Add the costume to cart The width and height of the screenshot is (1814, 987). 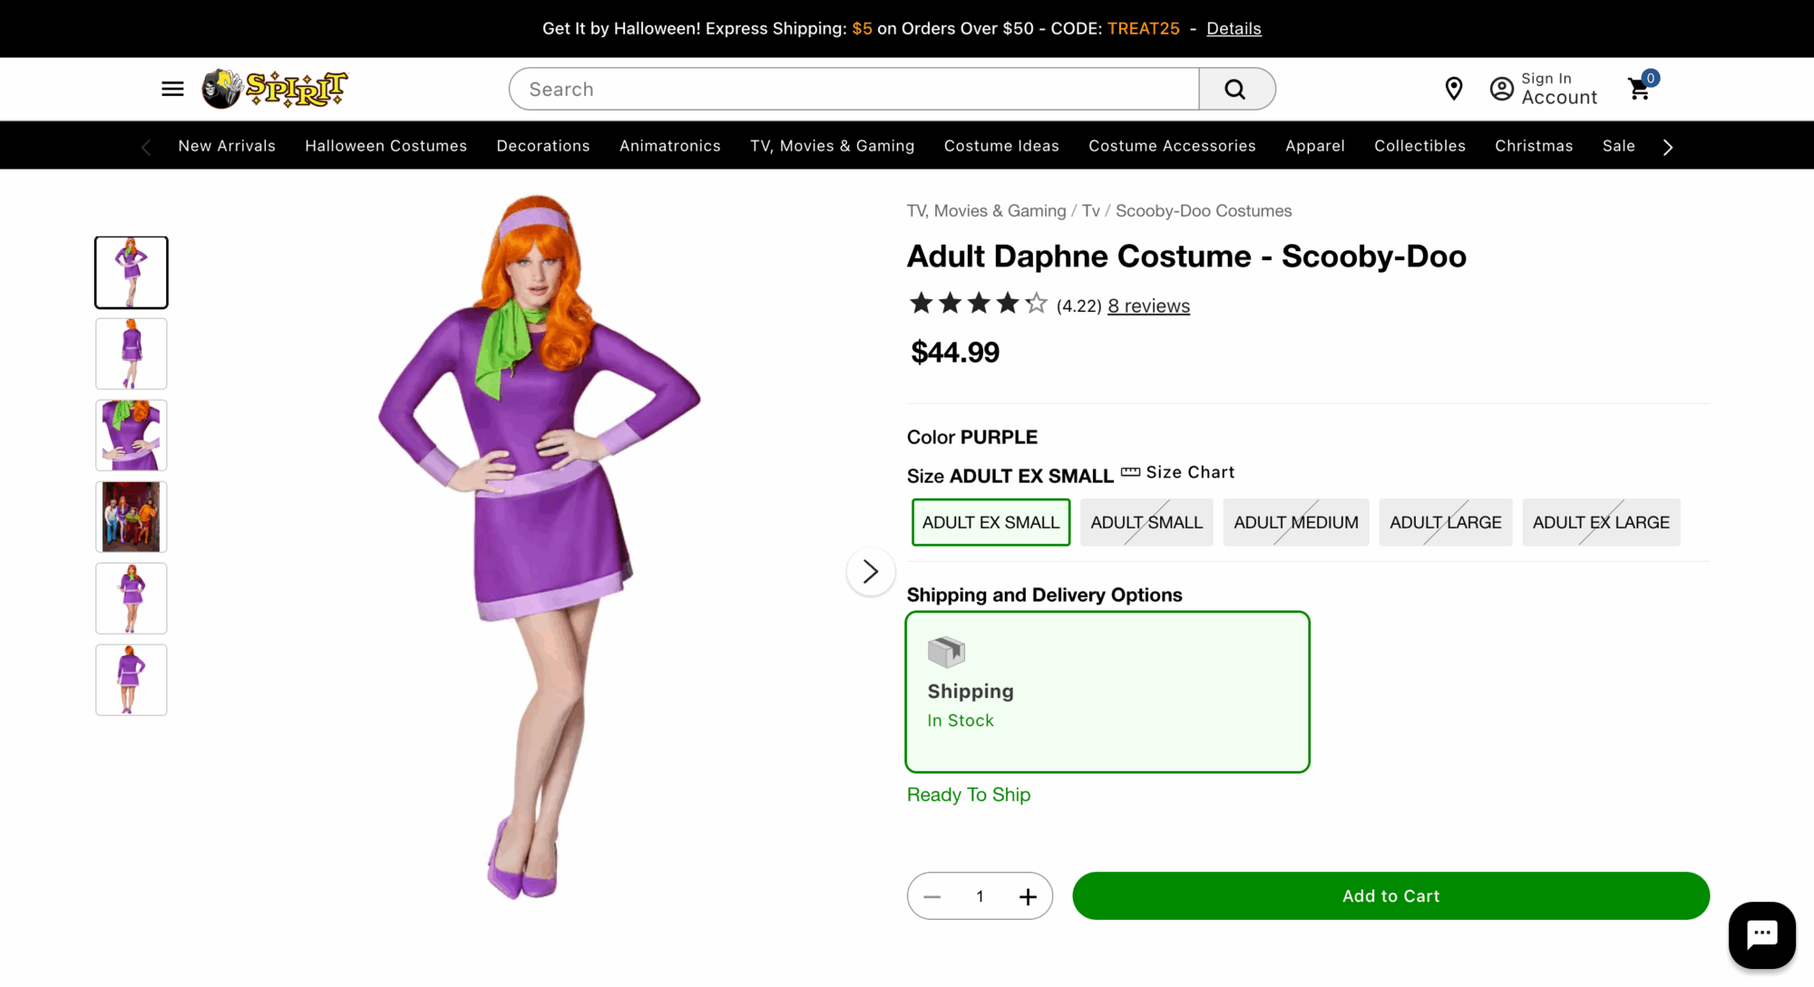coord(1390,895)
